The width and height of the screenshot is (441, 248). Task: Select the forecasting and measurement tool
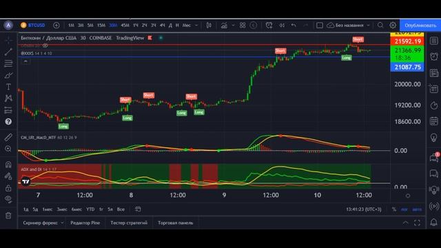tap(8, 110)
